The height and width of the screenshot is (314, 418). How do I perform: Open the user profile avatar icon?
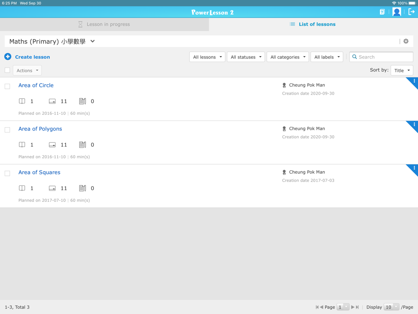[397, 12]
